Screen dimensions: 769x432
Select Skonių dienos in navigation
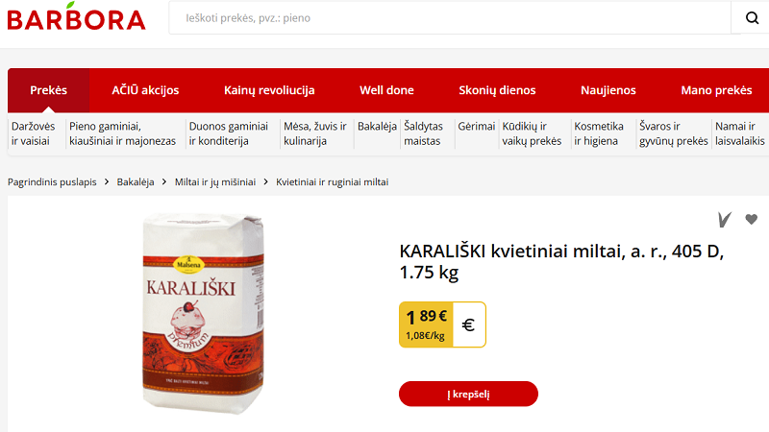(497, 90)
